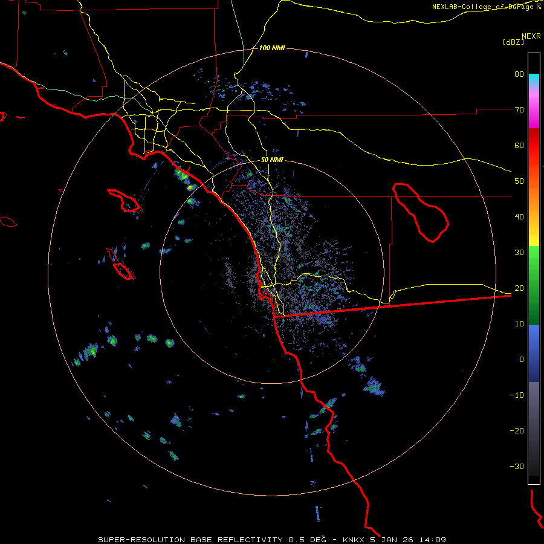Click the 10 value on dBZ scale
Image resolution: width=544 pixels, height=544 pixels.
point(519,324)
